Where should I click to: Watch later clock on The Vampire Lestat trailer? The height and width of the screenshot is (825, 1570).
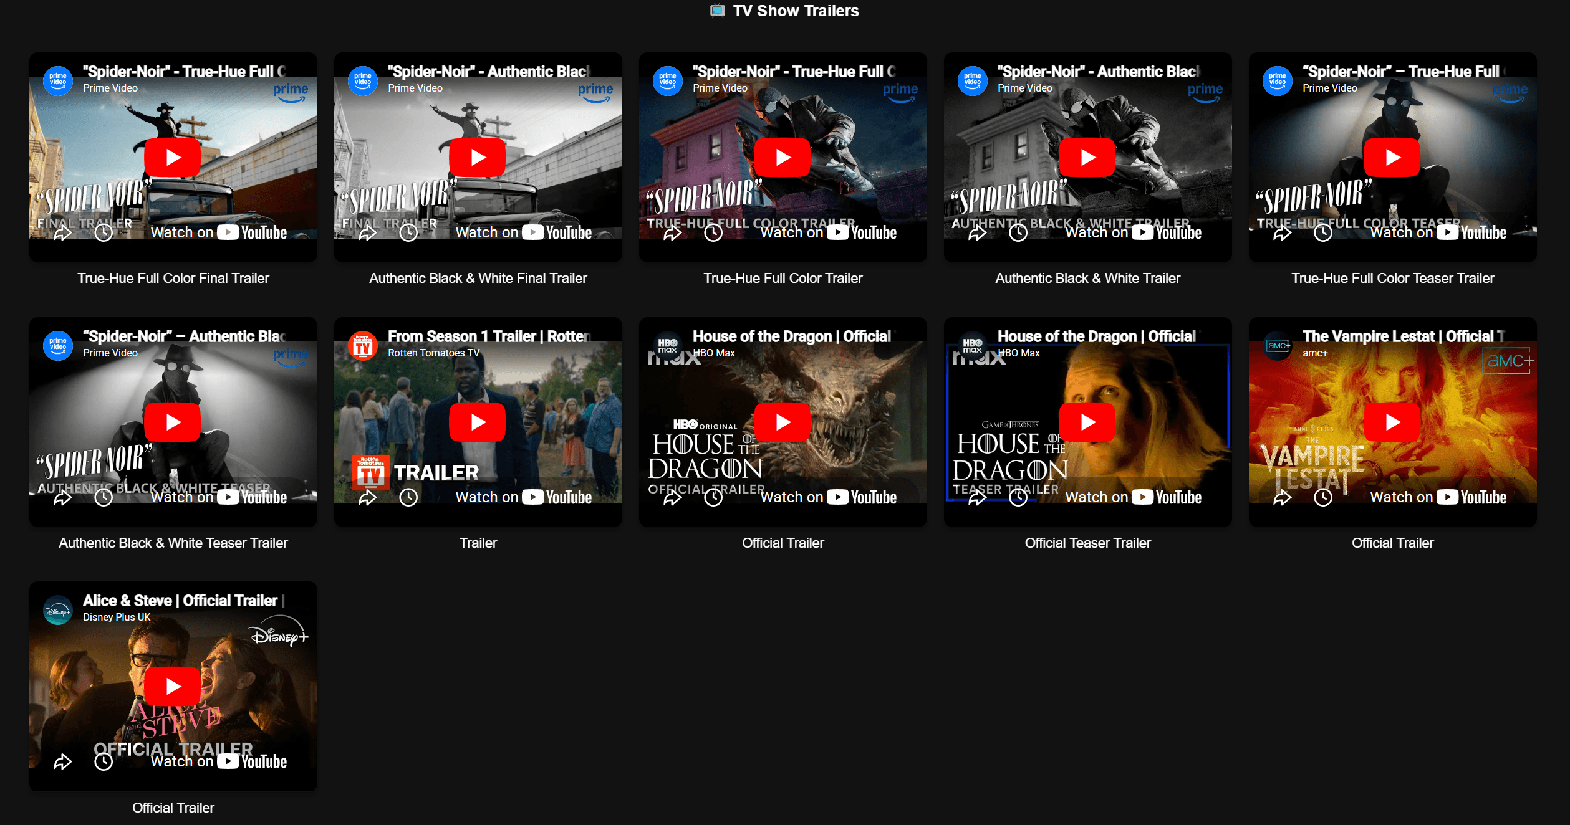tap(1323, 498)
